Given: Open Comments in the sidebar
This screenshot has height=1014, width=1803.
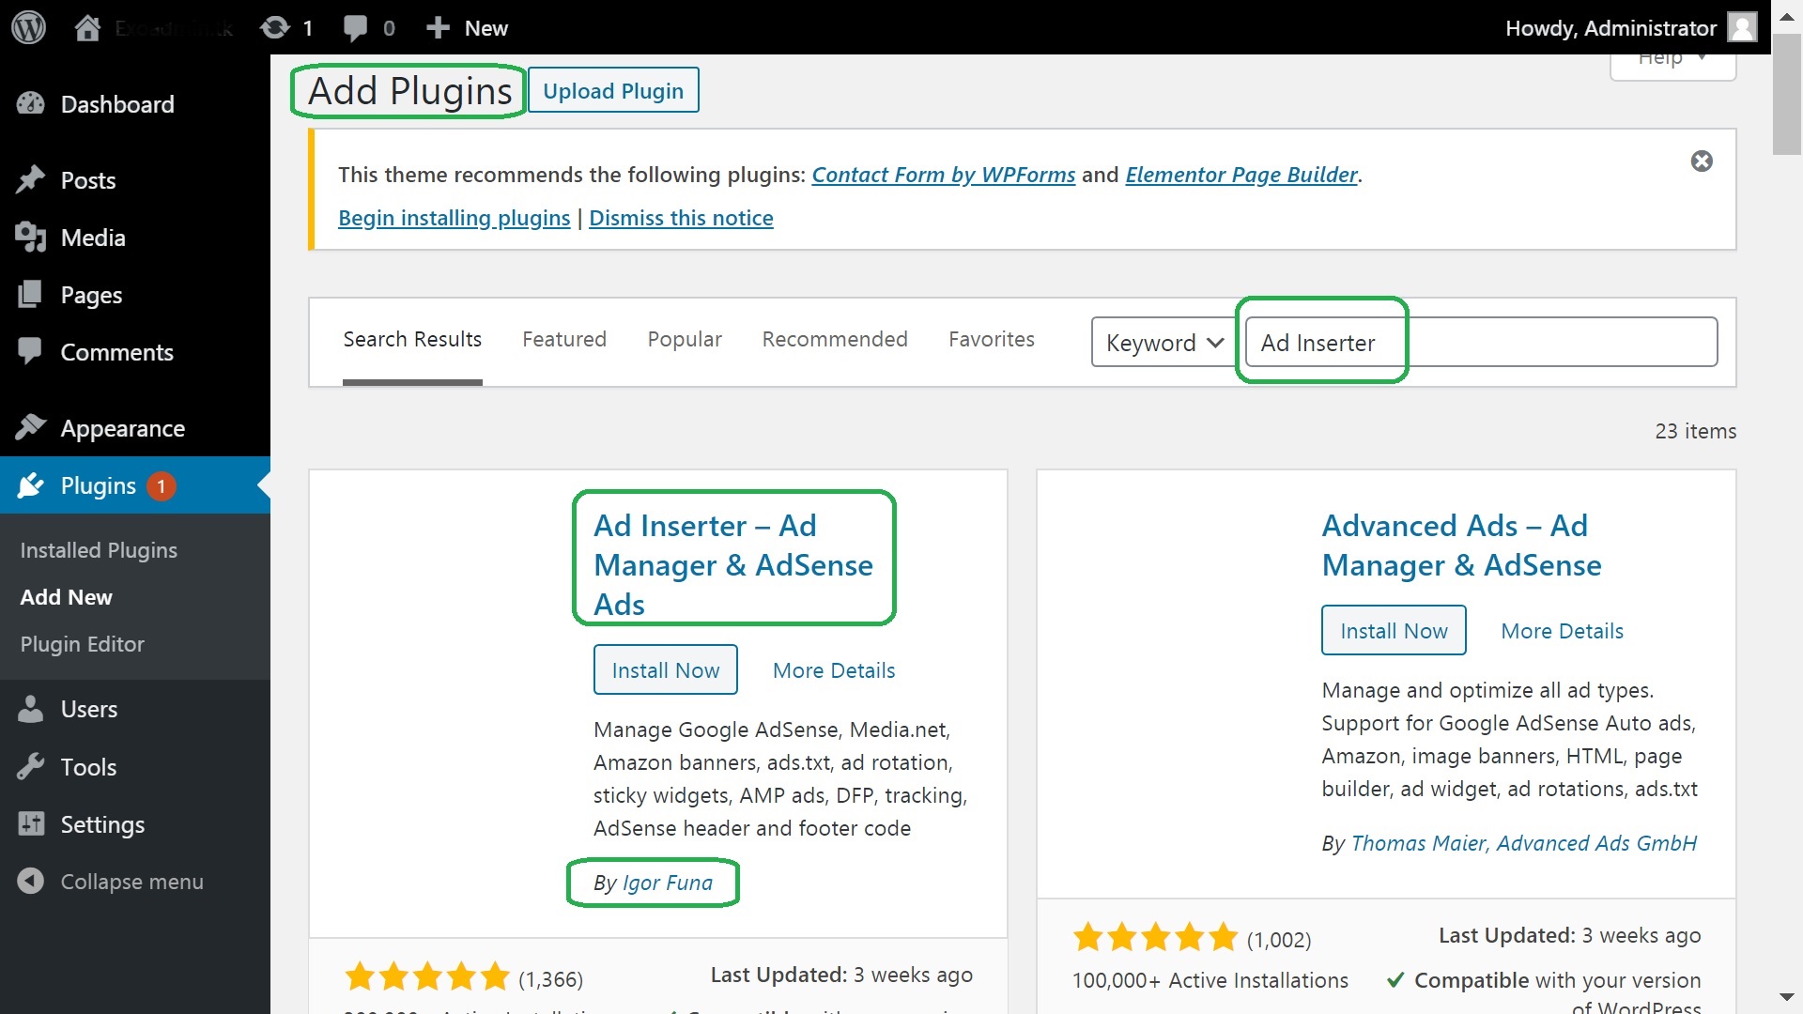Looking at the screenshot, I should [x=117, y=352].
